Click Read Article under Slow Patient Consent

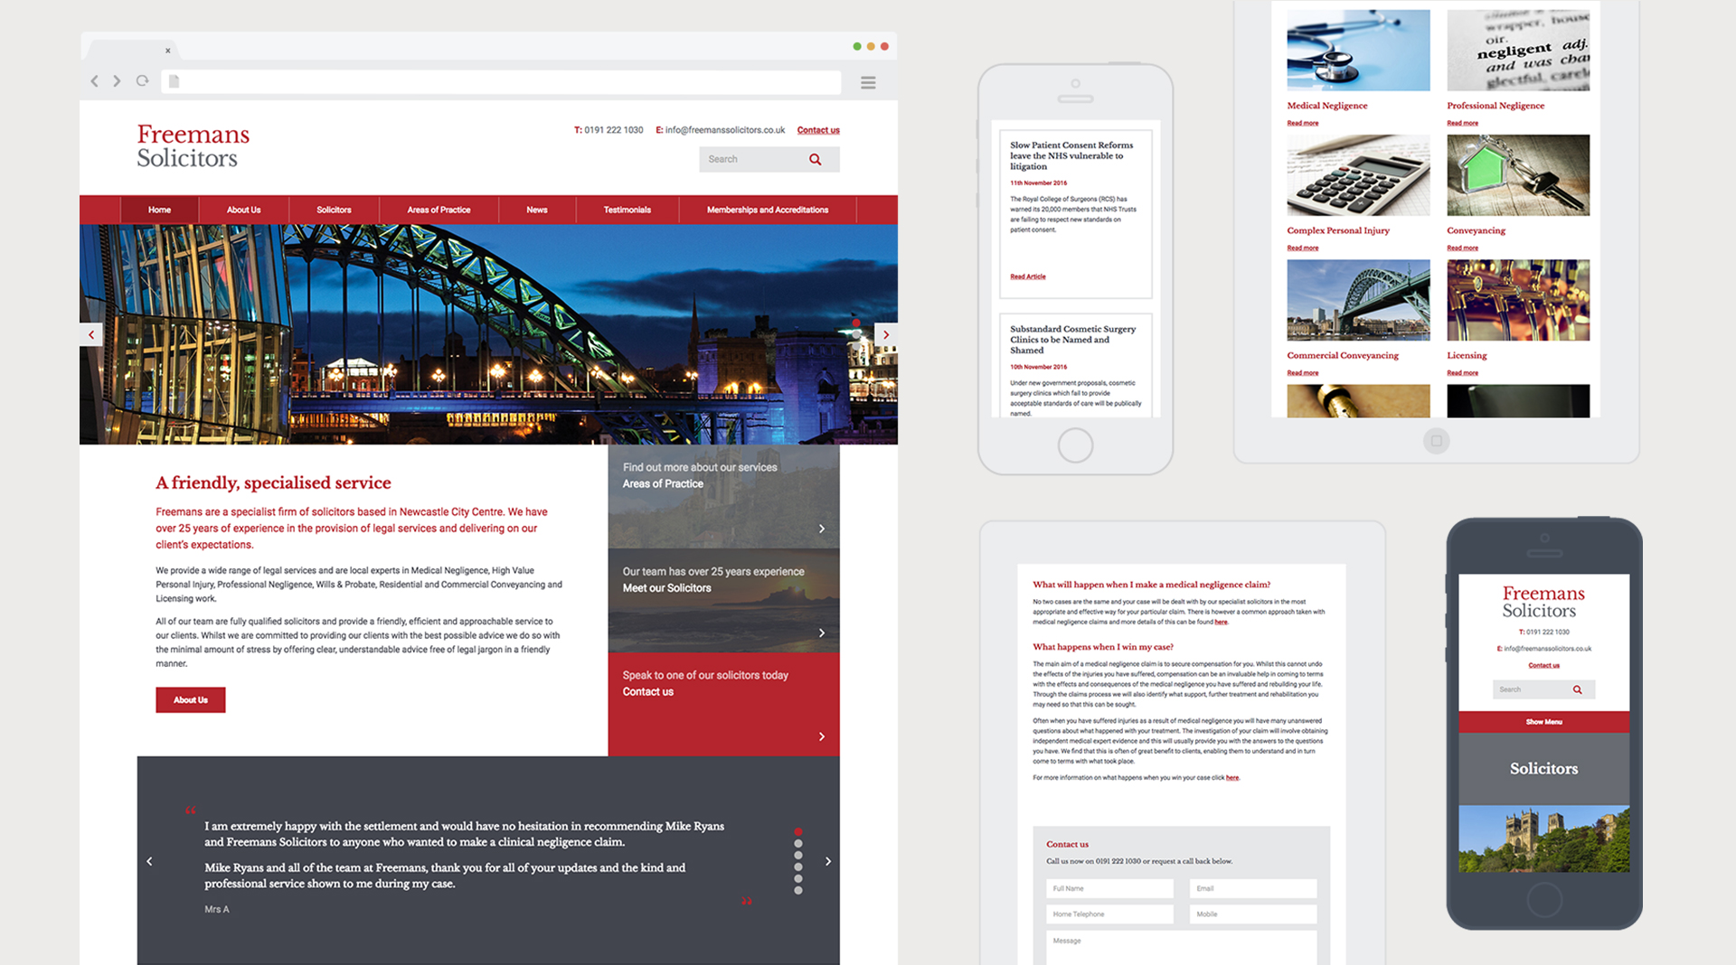tap(1028, 276)
